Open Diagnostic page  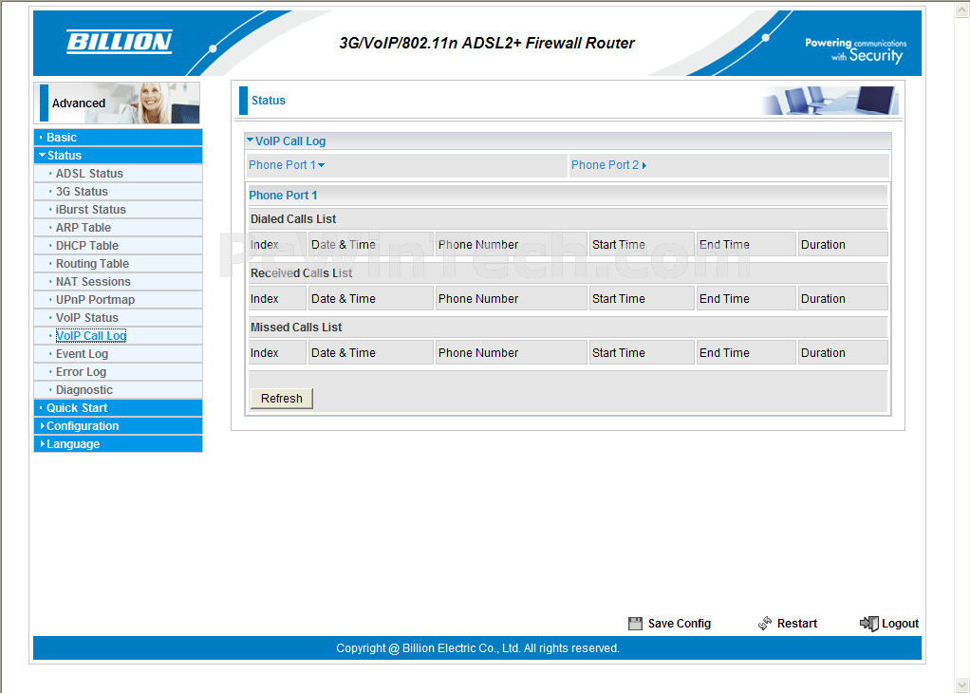tap(84, 390)
